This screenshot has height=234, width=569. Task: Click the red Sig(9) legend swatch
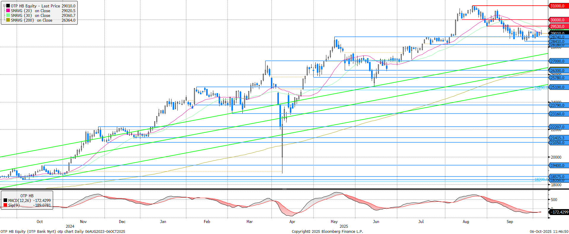(5, 205)
